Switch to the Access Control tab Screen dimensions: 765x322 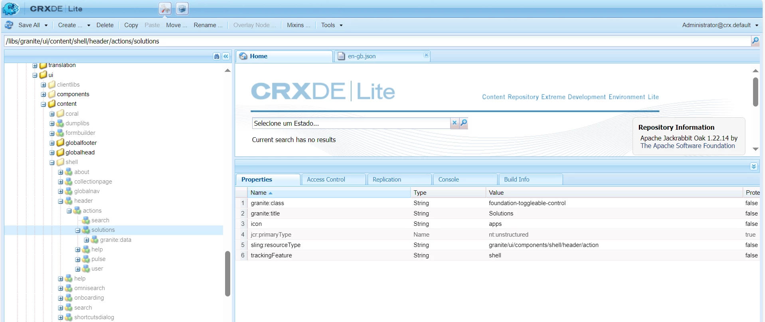click(x=334, y=180)
